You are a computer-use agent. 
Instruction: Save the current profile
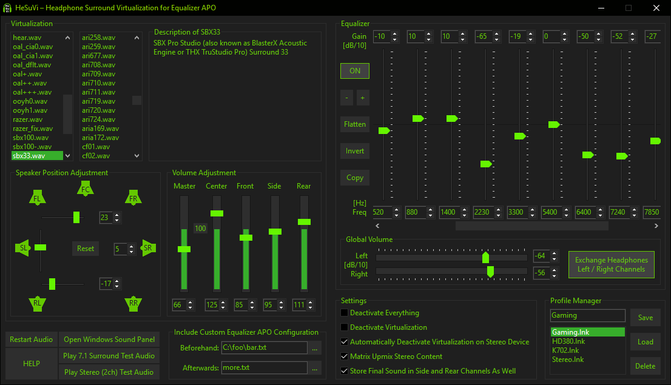(x=646, y=318)
